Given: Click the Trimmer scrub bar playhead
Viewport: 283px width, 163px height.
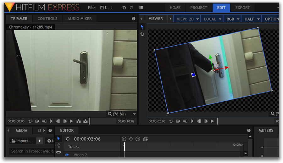Looking at the screenshot, I should pyautogui.click(x=90, y=121).
